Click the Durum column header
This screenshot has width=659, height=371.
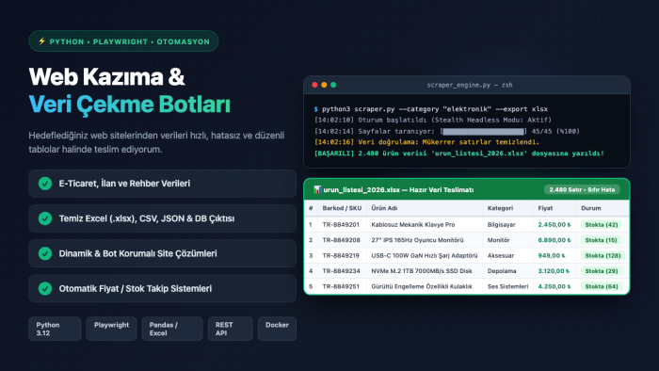[x=591, y=208]
